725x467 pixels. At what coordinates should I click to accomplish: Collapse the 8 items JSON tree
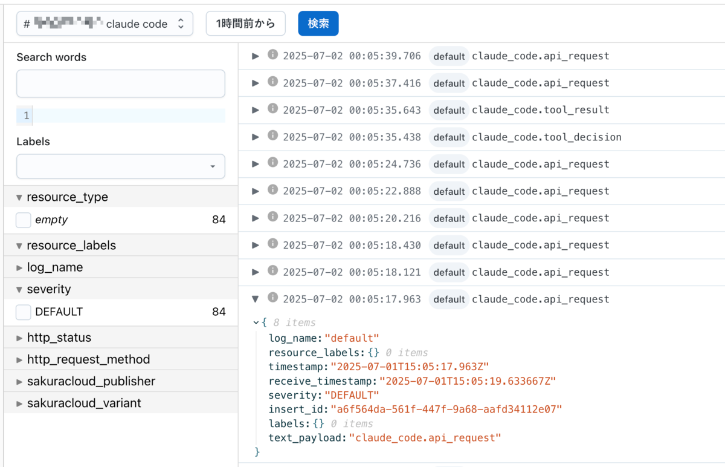(x=256, y=323)
